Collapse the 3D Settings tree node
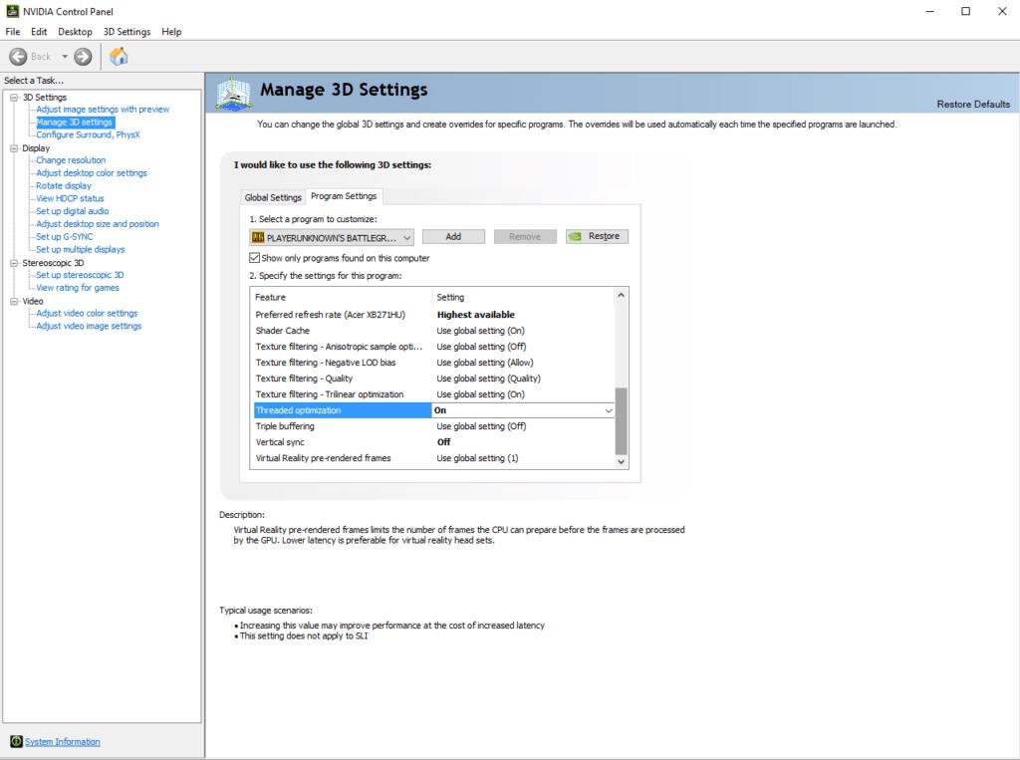 coord(14,98)
